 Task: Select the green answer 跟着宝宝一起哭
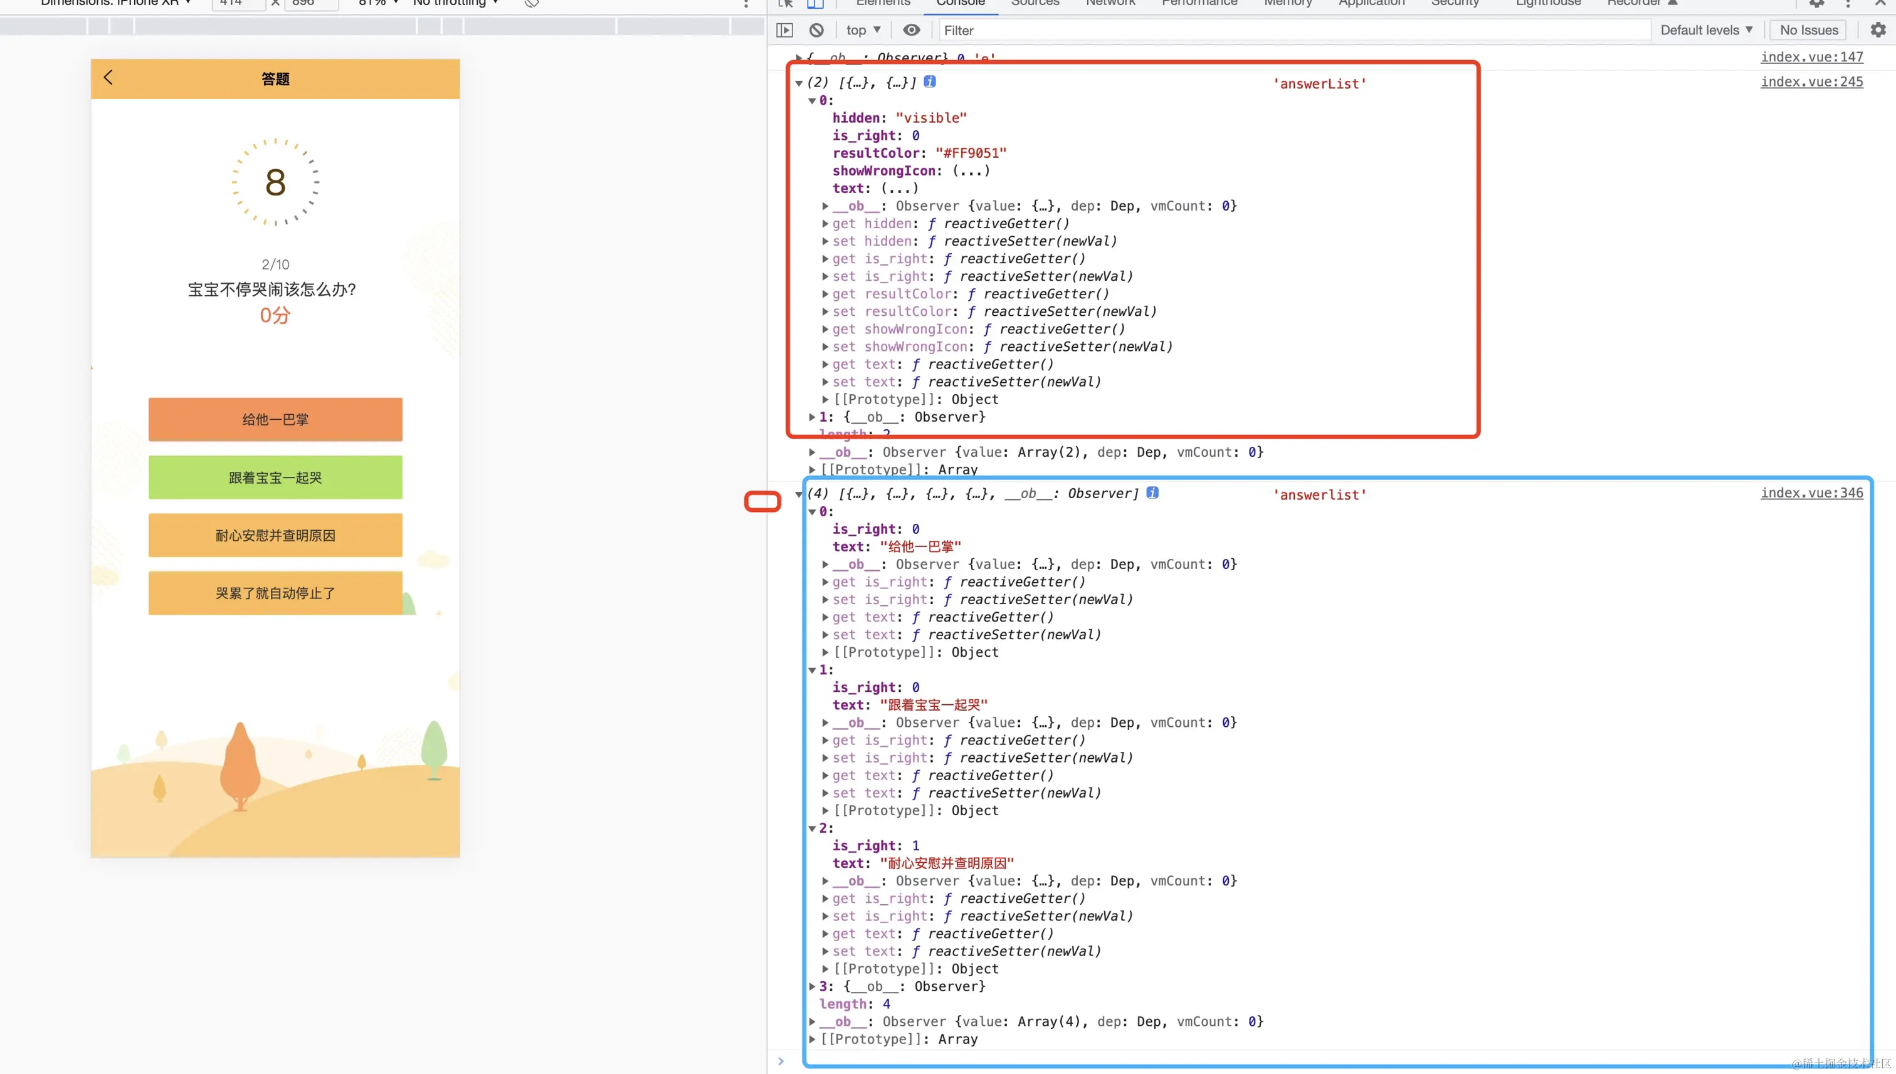point(275,477)
